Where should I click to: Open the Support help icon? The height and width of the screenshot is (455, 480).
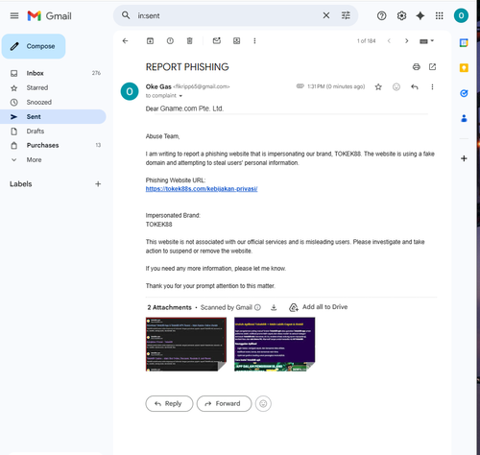[x=381, y=15]
